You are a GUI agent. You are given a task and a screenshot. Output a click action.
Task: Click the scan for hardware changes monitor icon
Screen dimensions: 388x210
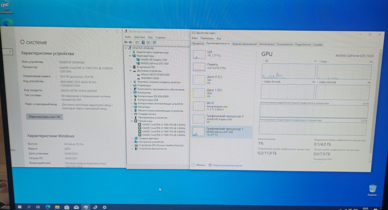point(154,42)
